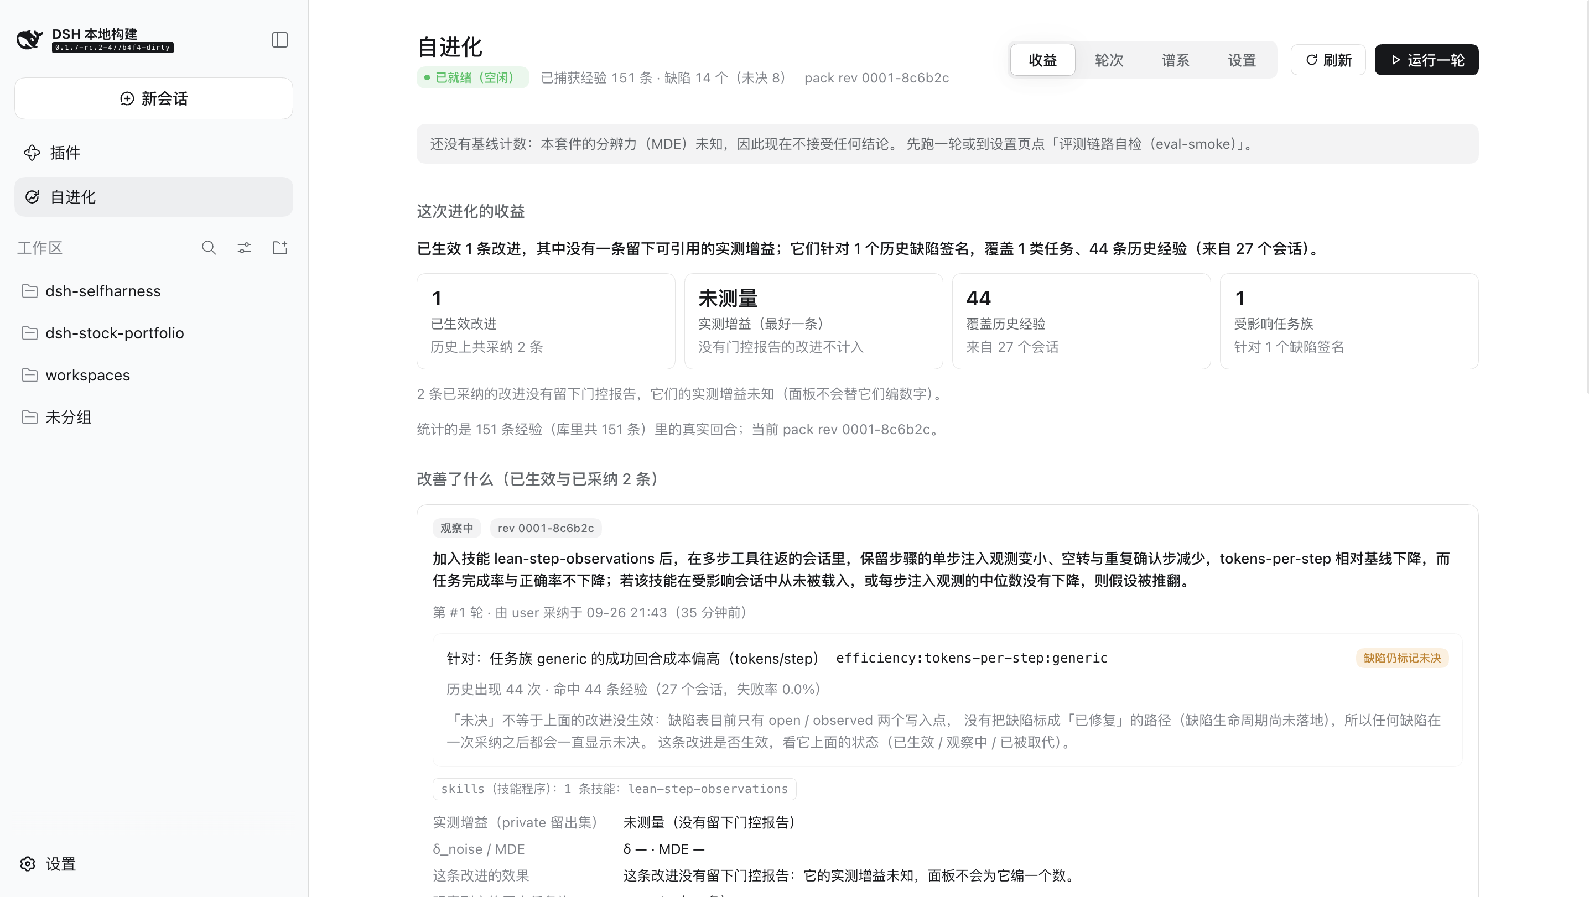Open the 插件 plugins page
This screenshot has width=1589, height=897.
click(154, 152)
